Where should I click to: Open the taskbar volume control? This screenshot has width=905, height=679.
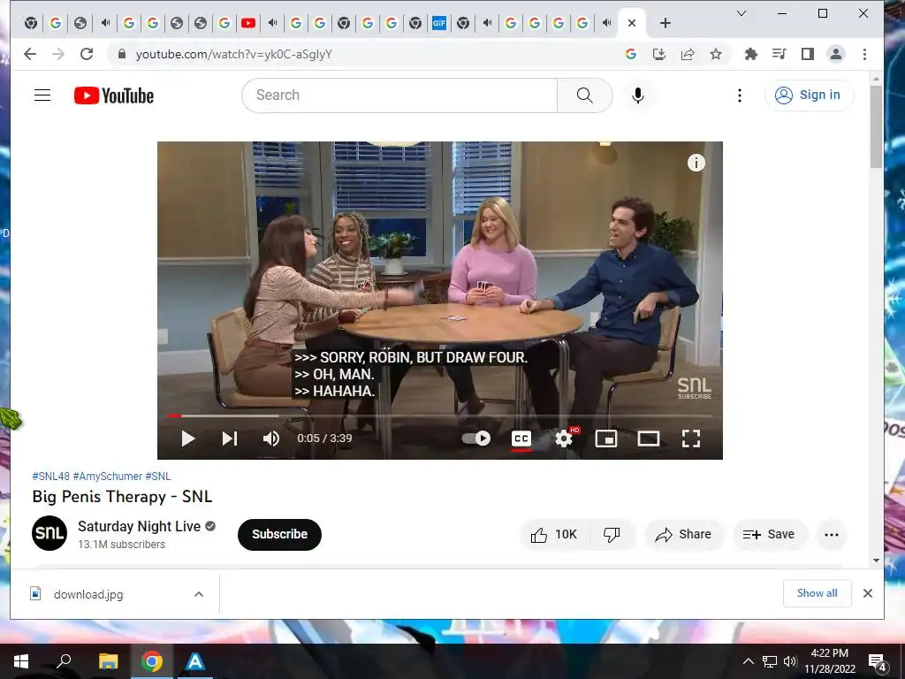(x=790, y=661)
